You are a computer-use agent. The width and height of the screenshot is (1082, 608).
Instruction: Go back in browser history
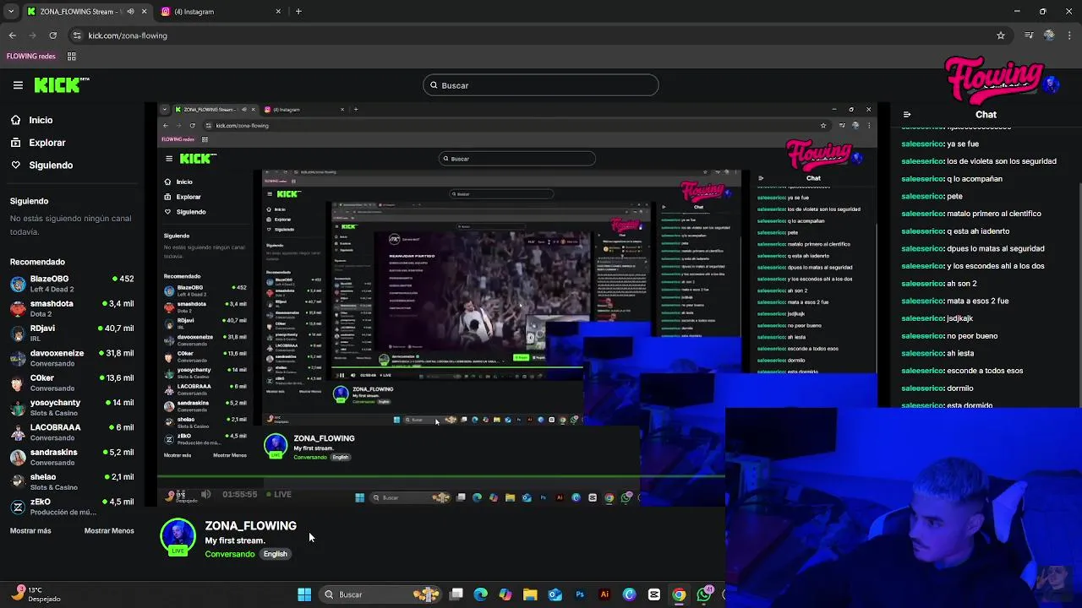pyautogui.click(x=13, y=35)
